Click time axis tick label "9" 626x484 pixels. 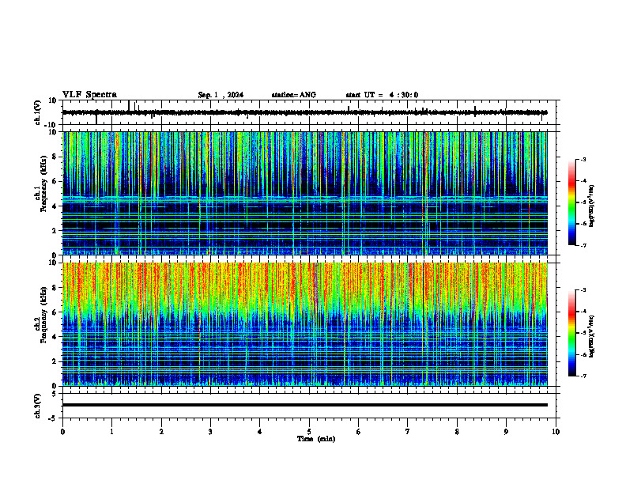506,432
